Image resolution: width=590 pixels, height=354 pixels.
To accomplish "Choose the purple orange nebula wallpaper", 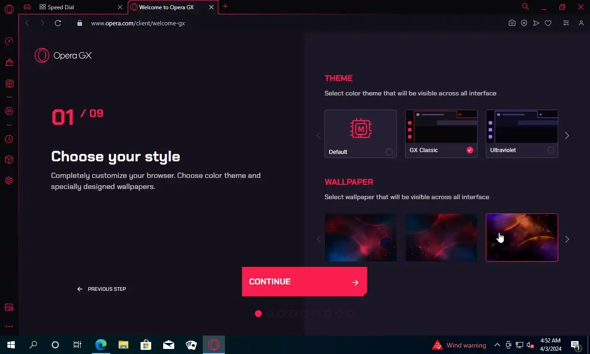I will (x=522, y=237).
